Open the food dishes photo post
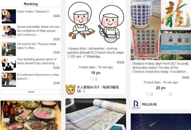The height and width of the screenshot is (130, 191). [31, 115]
